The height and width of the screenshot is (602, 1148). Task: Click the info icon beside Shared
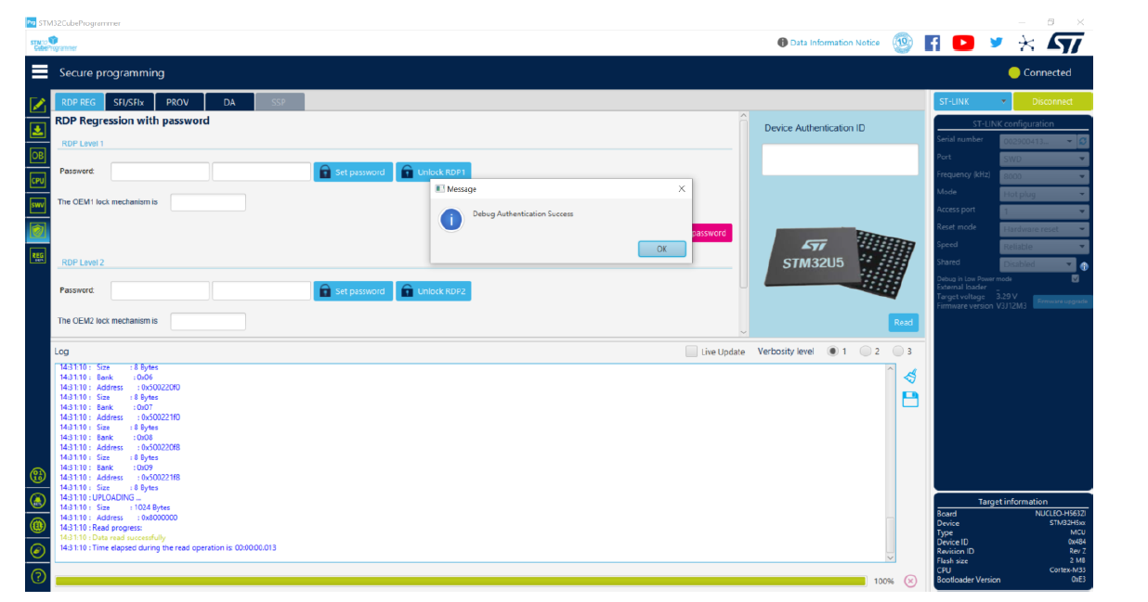point(1084,266)
